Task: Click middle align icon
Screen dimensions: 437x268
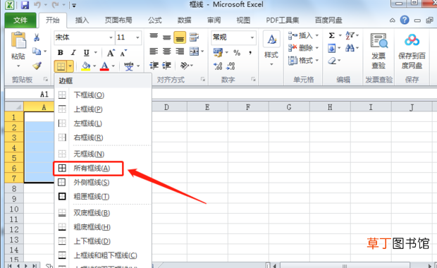Action: 166,37
